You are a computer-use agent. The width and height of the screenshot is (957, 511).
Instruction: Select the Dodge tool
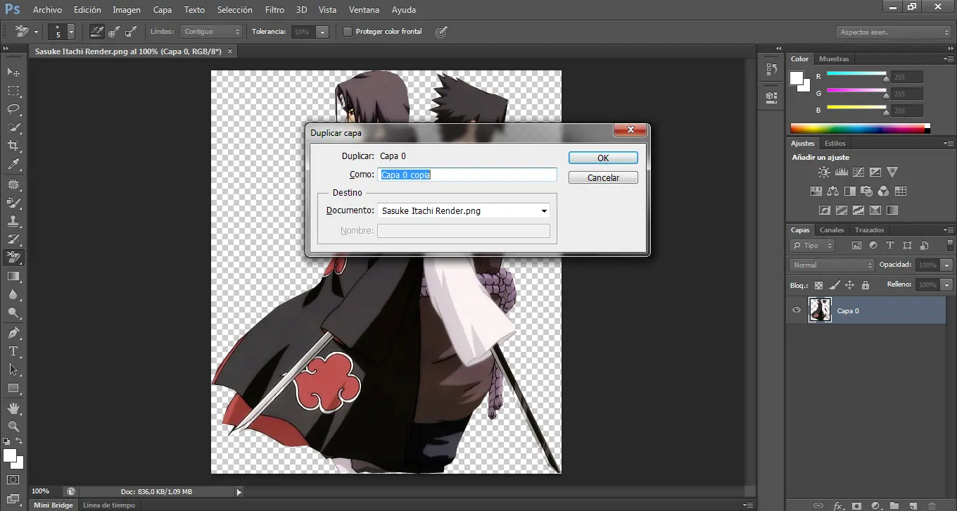[13, 313]
